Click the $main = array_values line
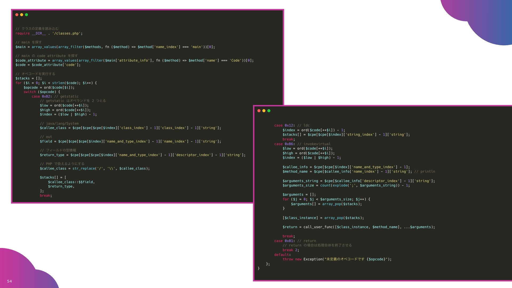The height and width of the screenshot is (288, 512). pyautogui.click(x=115, y=47)
